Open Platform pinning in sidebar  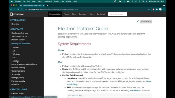(18, 68)
